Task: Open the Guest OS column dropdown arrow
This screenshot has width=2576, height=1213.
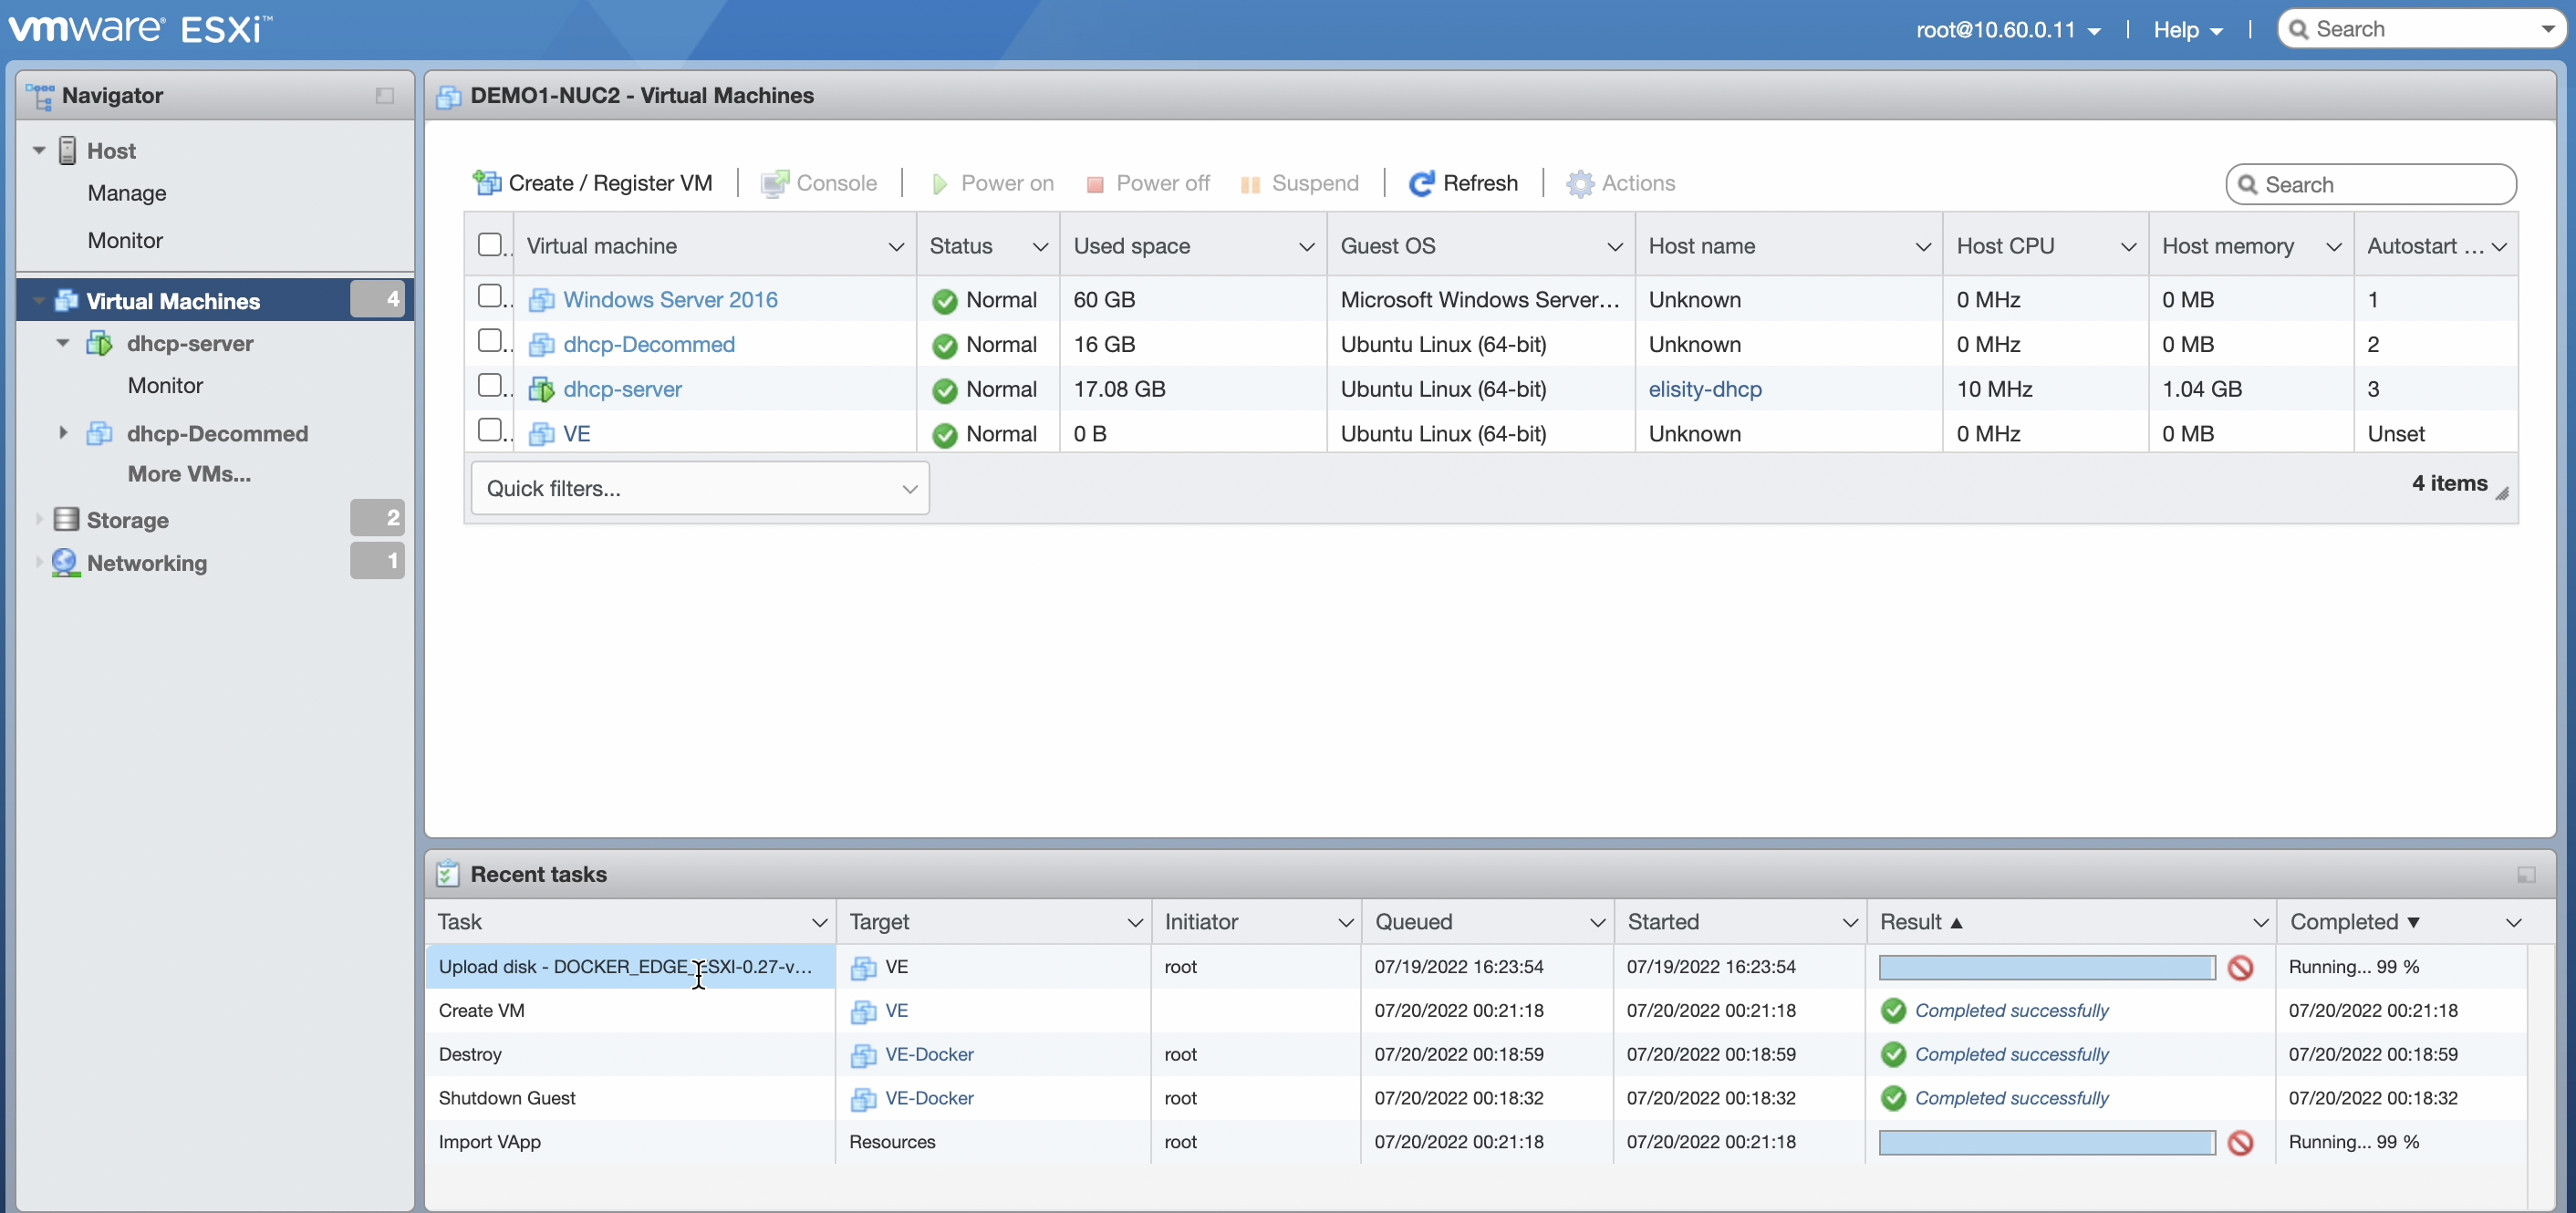Action: (1614, 247)
